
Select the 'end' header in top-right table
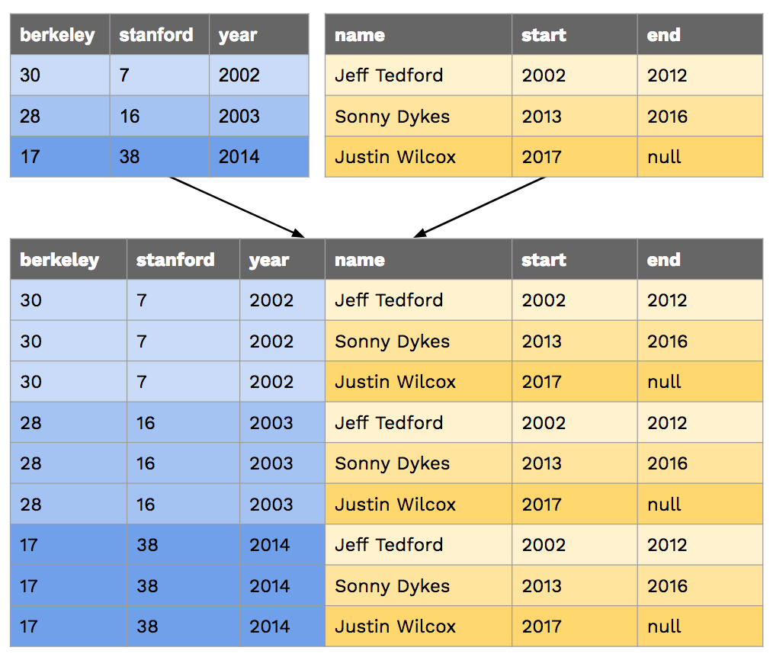pyautogui.click(x=663, y=35)
